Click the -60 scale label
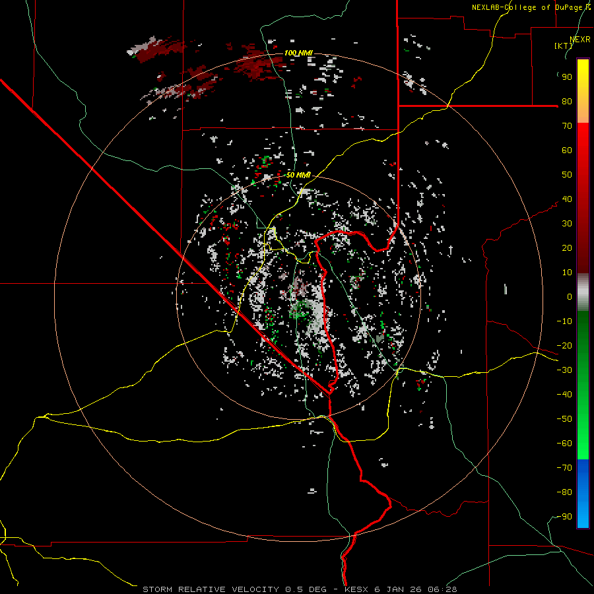 [564, 444]
